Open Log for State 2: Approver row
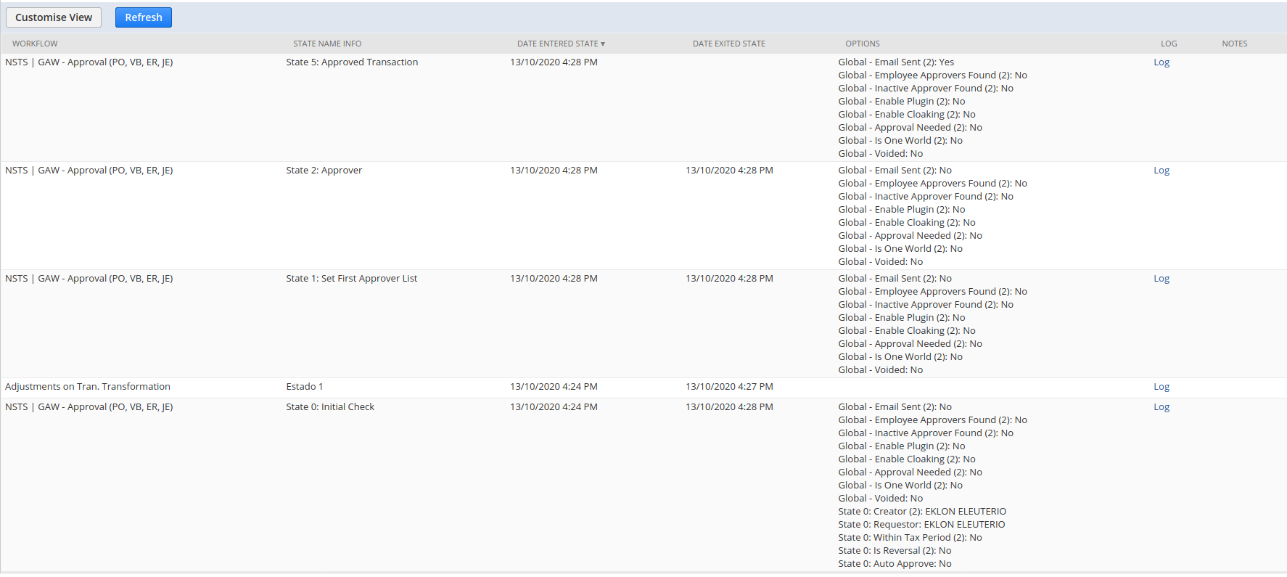Image resolution: width=1287 pixels, height=577 pixels. tap(1161, 171)
